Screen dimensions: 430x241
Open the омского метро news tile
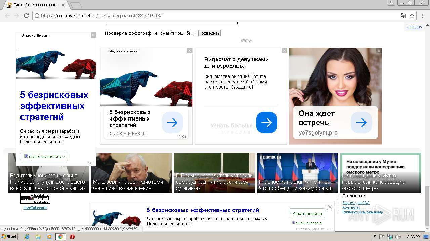pyautogui.click(x=381, y=173)
